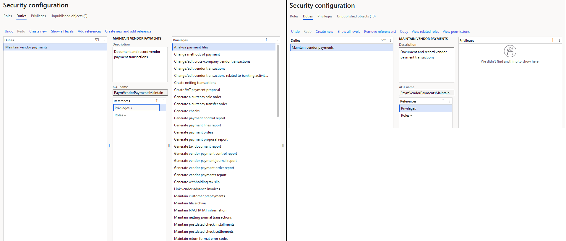The image size is (566, 241).
Task: Select Roles + reference in right window
Action: 426,115
